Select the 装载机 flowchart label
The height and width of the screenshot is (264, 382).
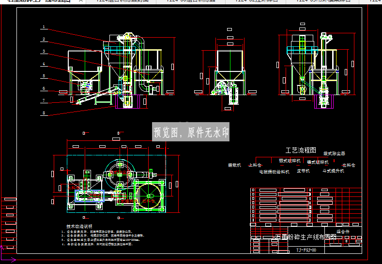[x=234, y=165]
